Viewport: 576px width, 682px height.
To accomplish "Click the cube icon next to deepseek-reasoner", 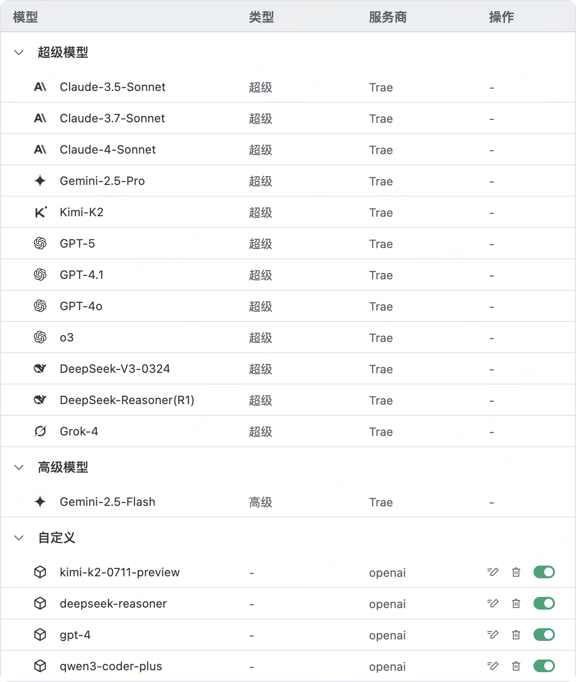I will point(40,603).
